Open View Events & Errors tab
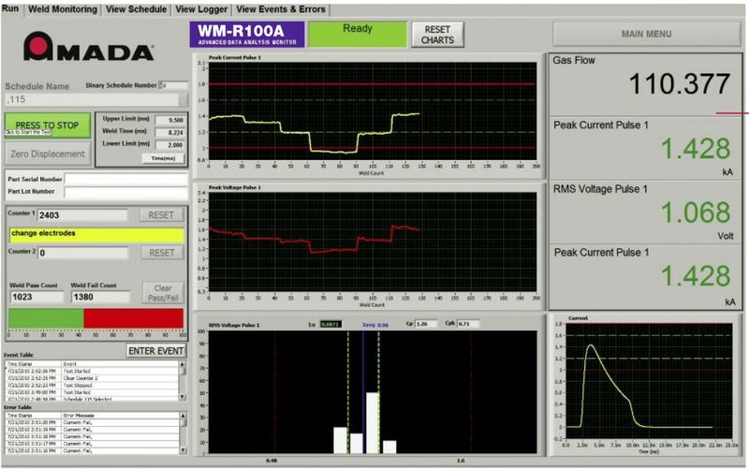749x470 pixels. click(x=281, y=9)
